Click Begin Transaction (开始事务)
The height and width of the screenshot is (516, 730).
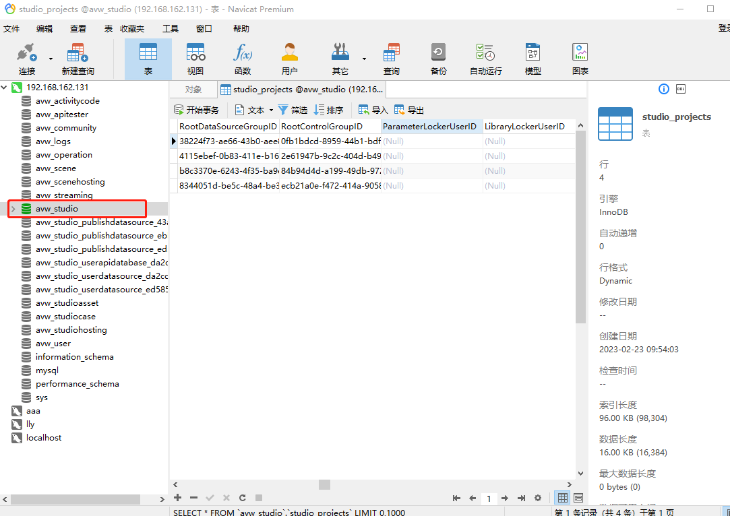pos(196,110)
